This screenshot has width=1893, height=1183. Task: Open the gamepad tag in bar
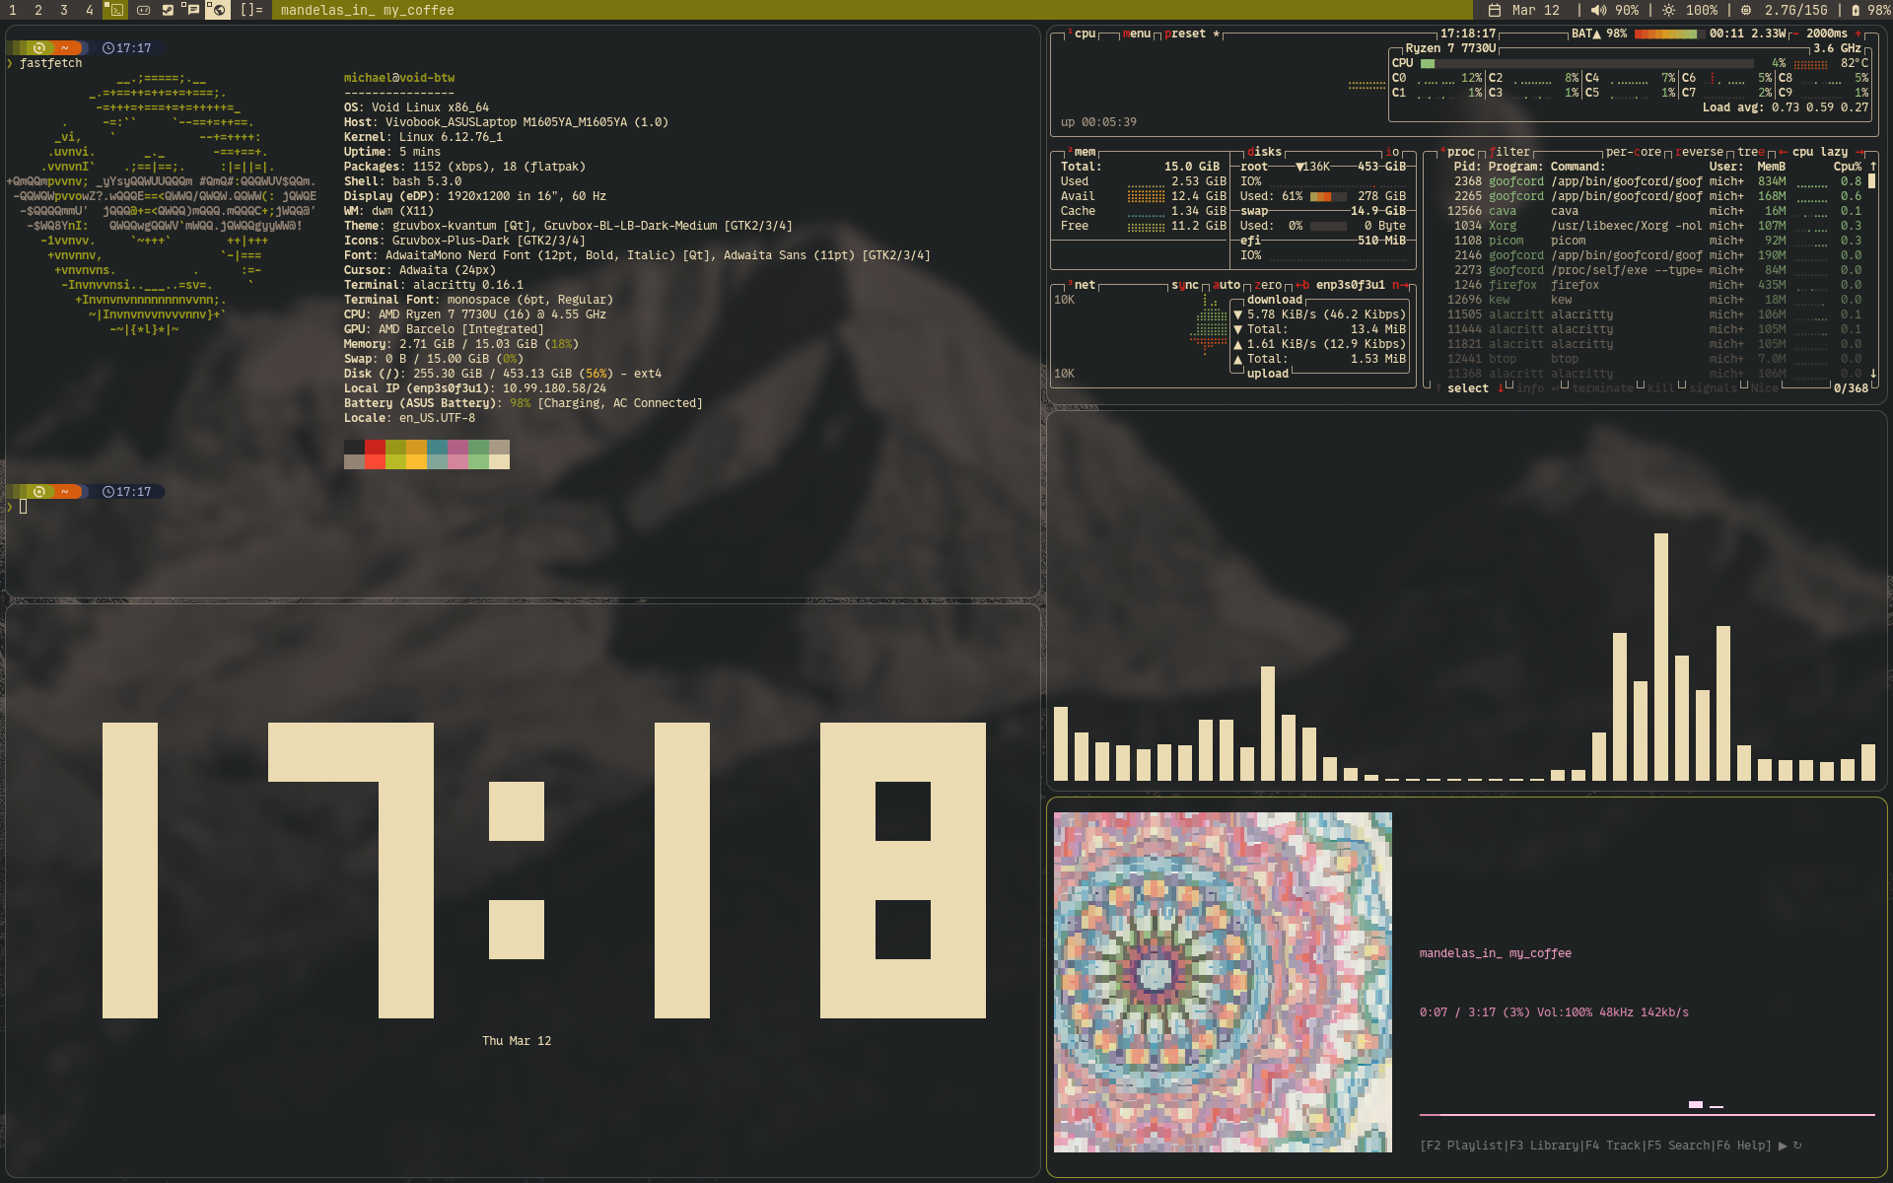point(143,10)
